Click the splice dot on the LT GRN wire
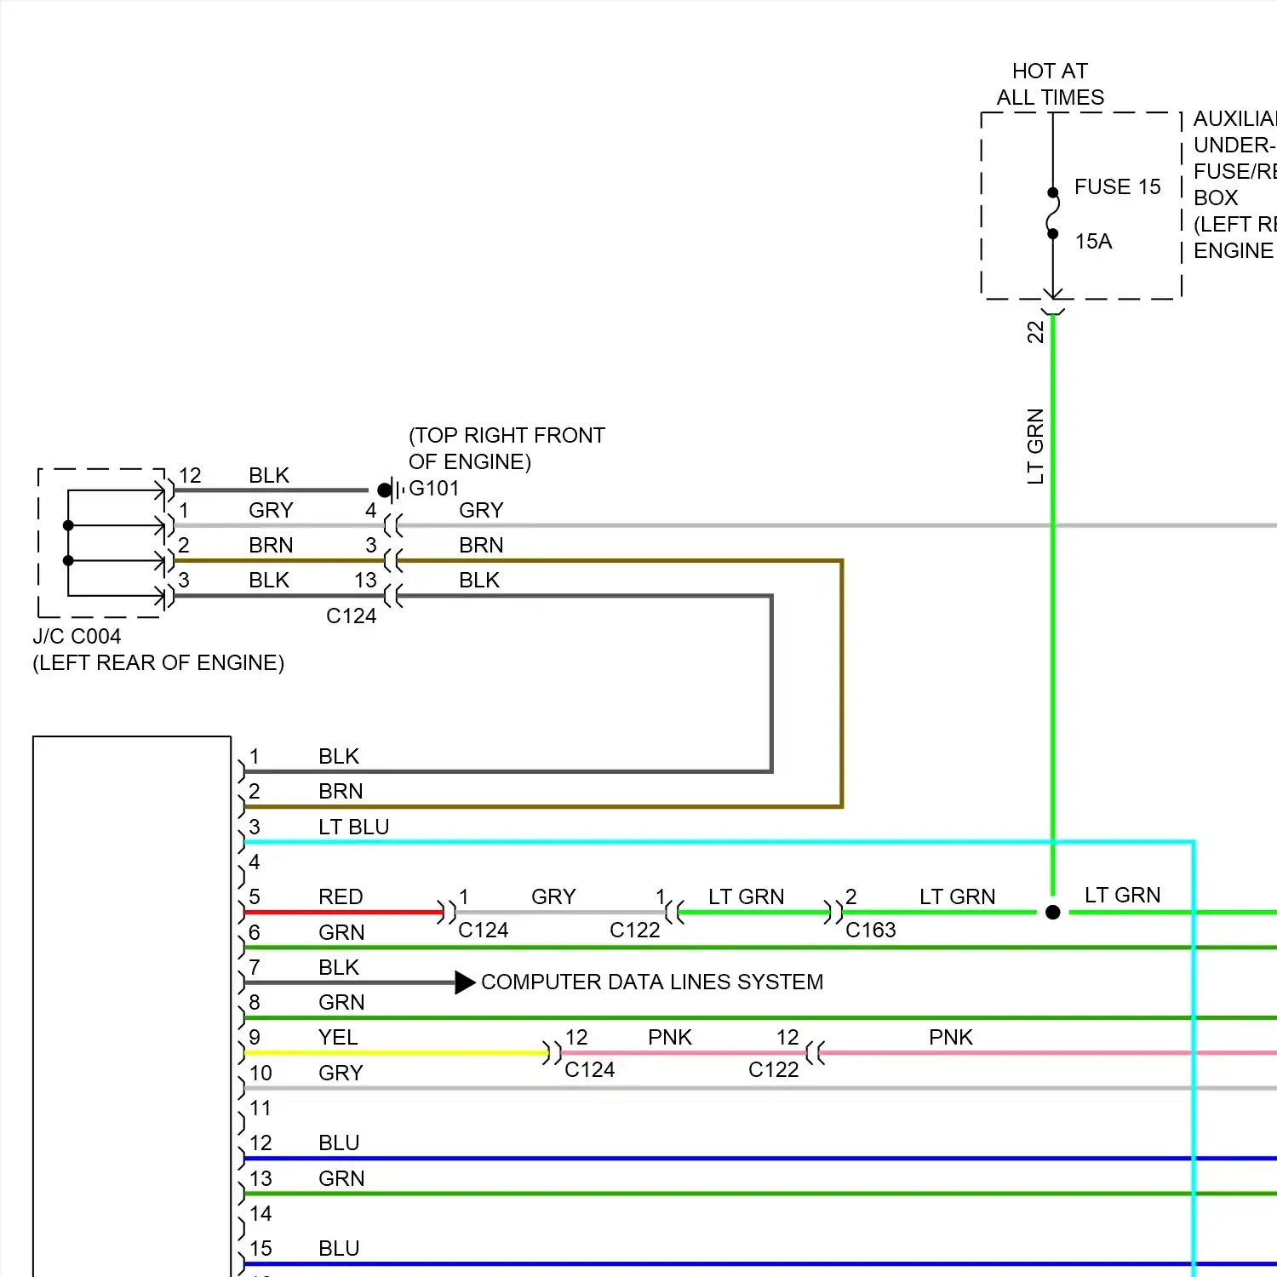The height and width of the screenshot is (1277, 1277). 1053,913
